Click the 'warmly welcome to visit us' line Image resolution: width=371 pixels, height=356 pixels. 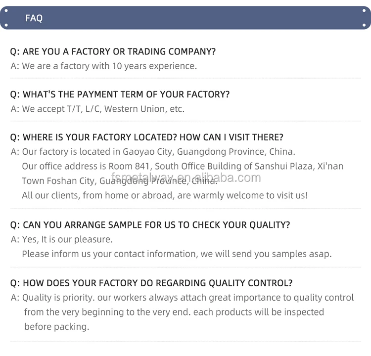pyautogui.click(x=164, y=195)
